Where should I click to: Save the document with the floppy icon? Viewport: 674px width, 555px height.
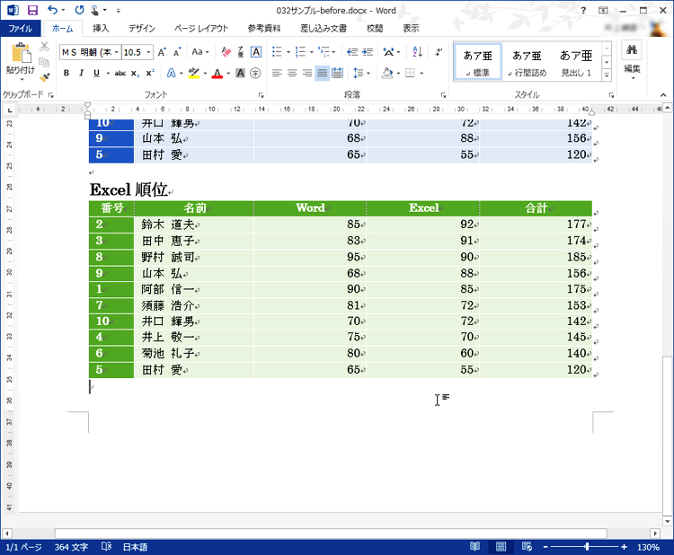(32, 10)
